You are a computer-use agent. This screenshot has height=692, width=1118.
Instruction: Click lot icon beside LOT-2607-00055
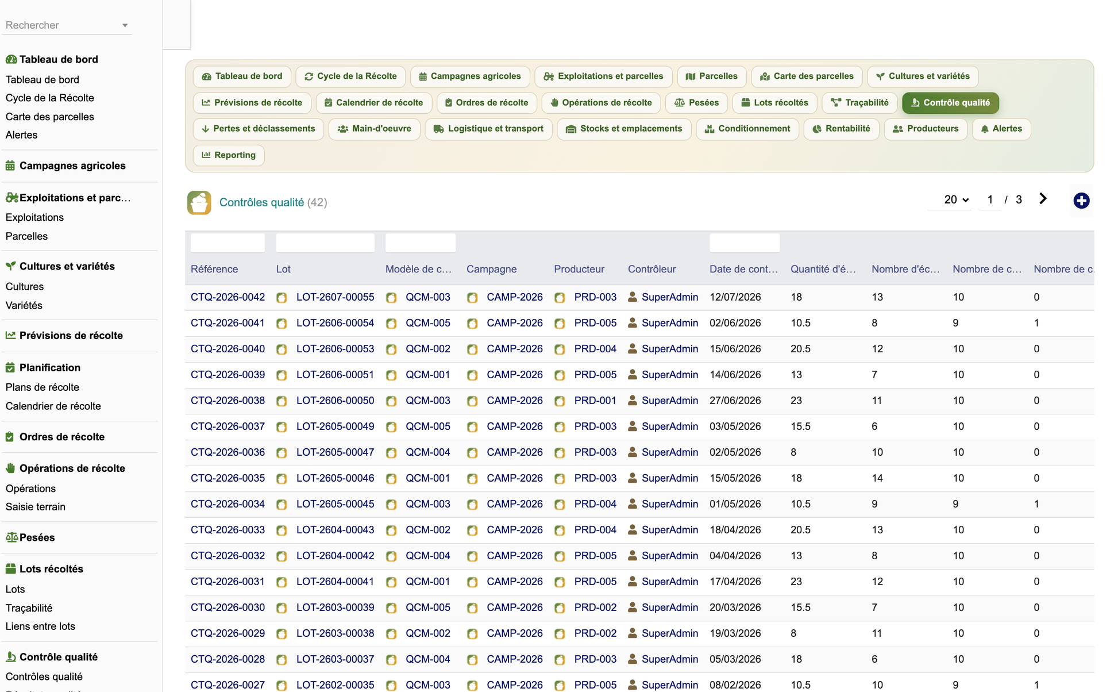[282, 298]
